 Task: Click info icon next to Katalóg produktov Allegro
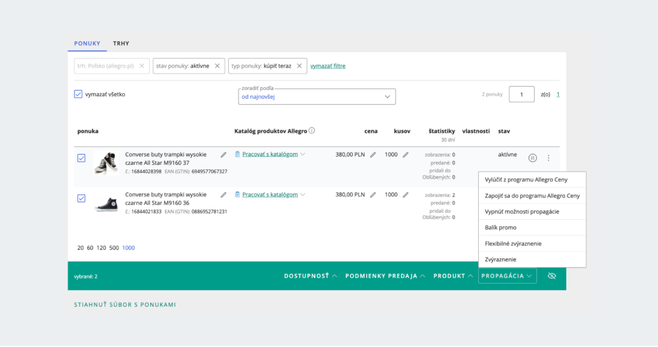click(x=311, y=130)
